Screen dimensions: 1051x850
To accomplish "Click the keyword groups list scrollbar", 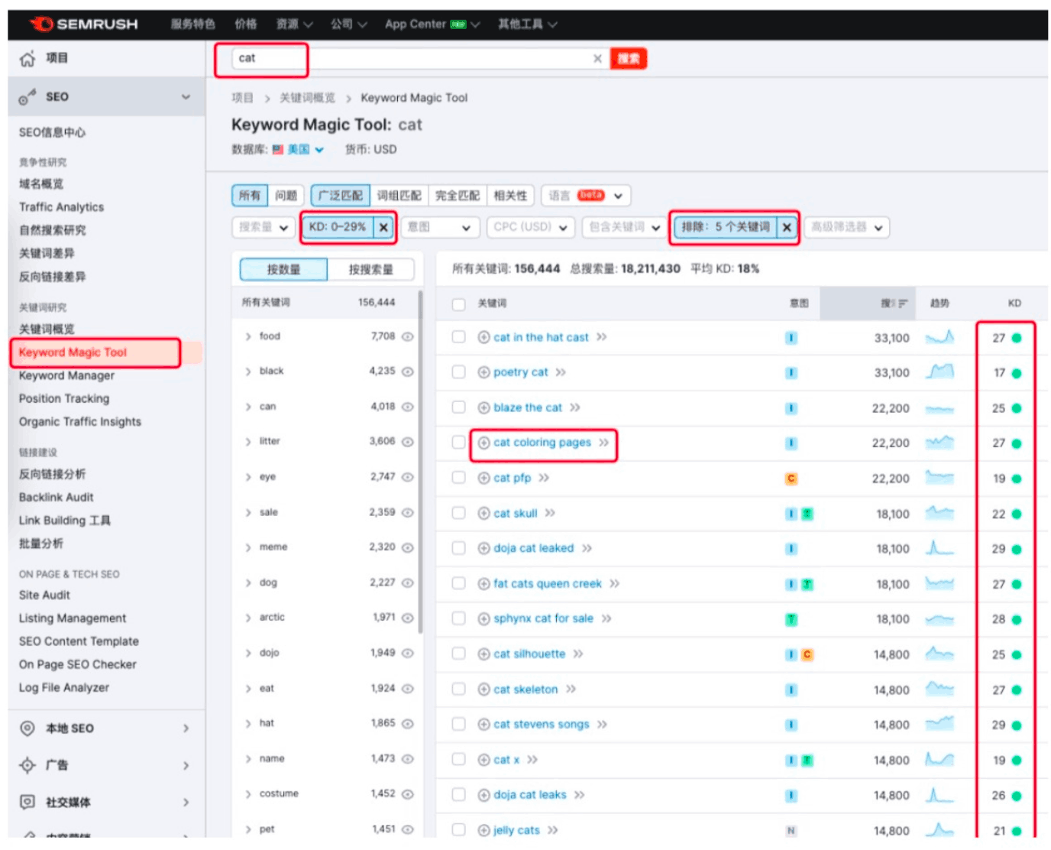I will coord(420,459).
